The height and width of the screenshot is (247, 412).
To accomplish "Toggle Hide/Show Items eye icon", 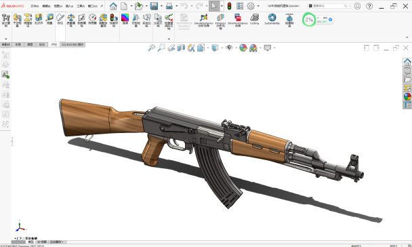I will coord(229,48).
